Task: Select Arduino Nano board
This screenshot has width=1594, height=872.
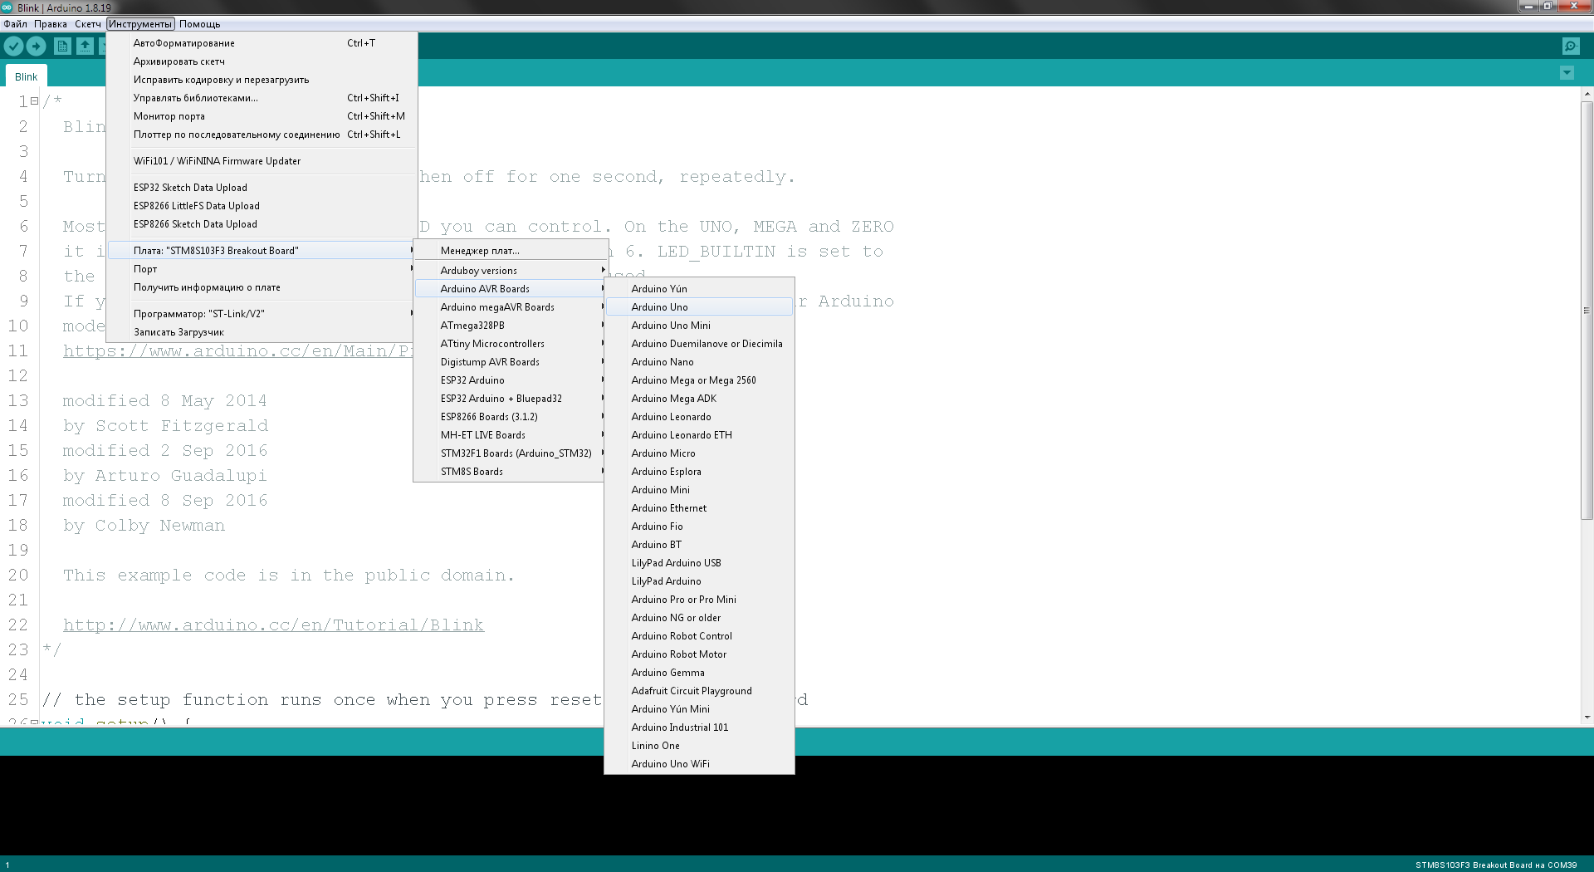Action: 699,362
